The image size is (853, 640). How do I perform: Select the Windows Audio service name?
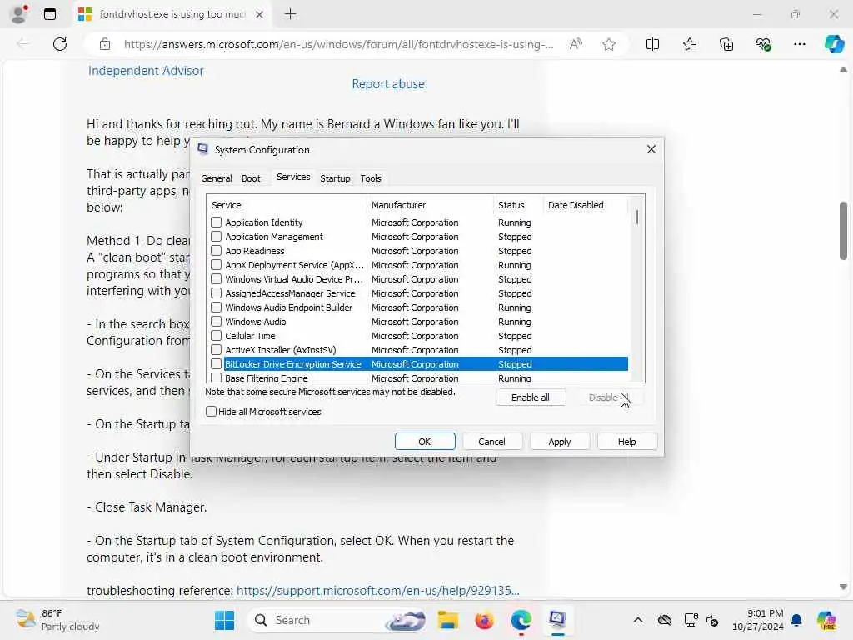(x=255, y=322)
